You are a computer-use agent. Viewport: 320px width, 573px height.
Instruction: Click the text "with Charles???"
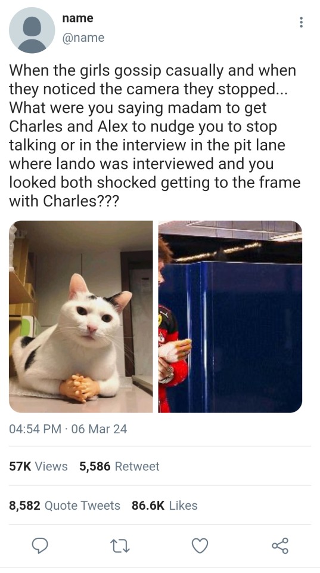pyautogui.click(x=64, y=201)
